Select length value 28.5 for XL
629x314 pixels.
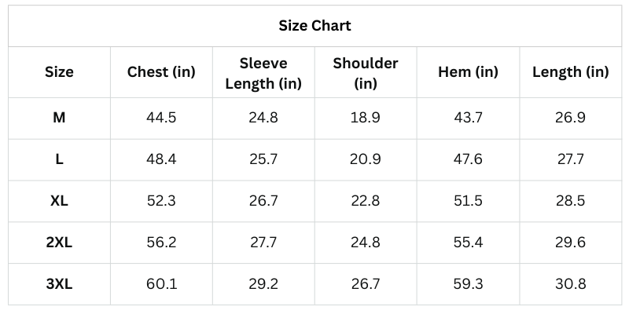pos(570,201)
